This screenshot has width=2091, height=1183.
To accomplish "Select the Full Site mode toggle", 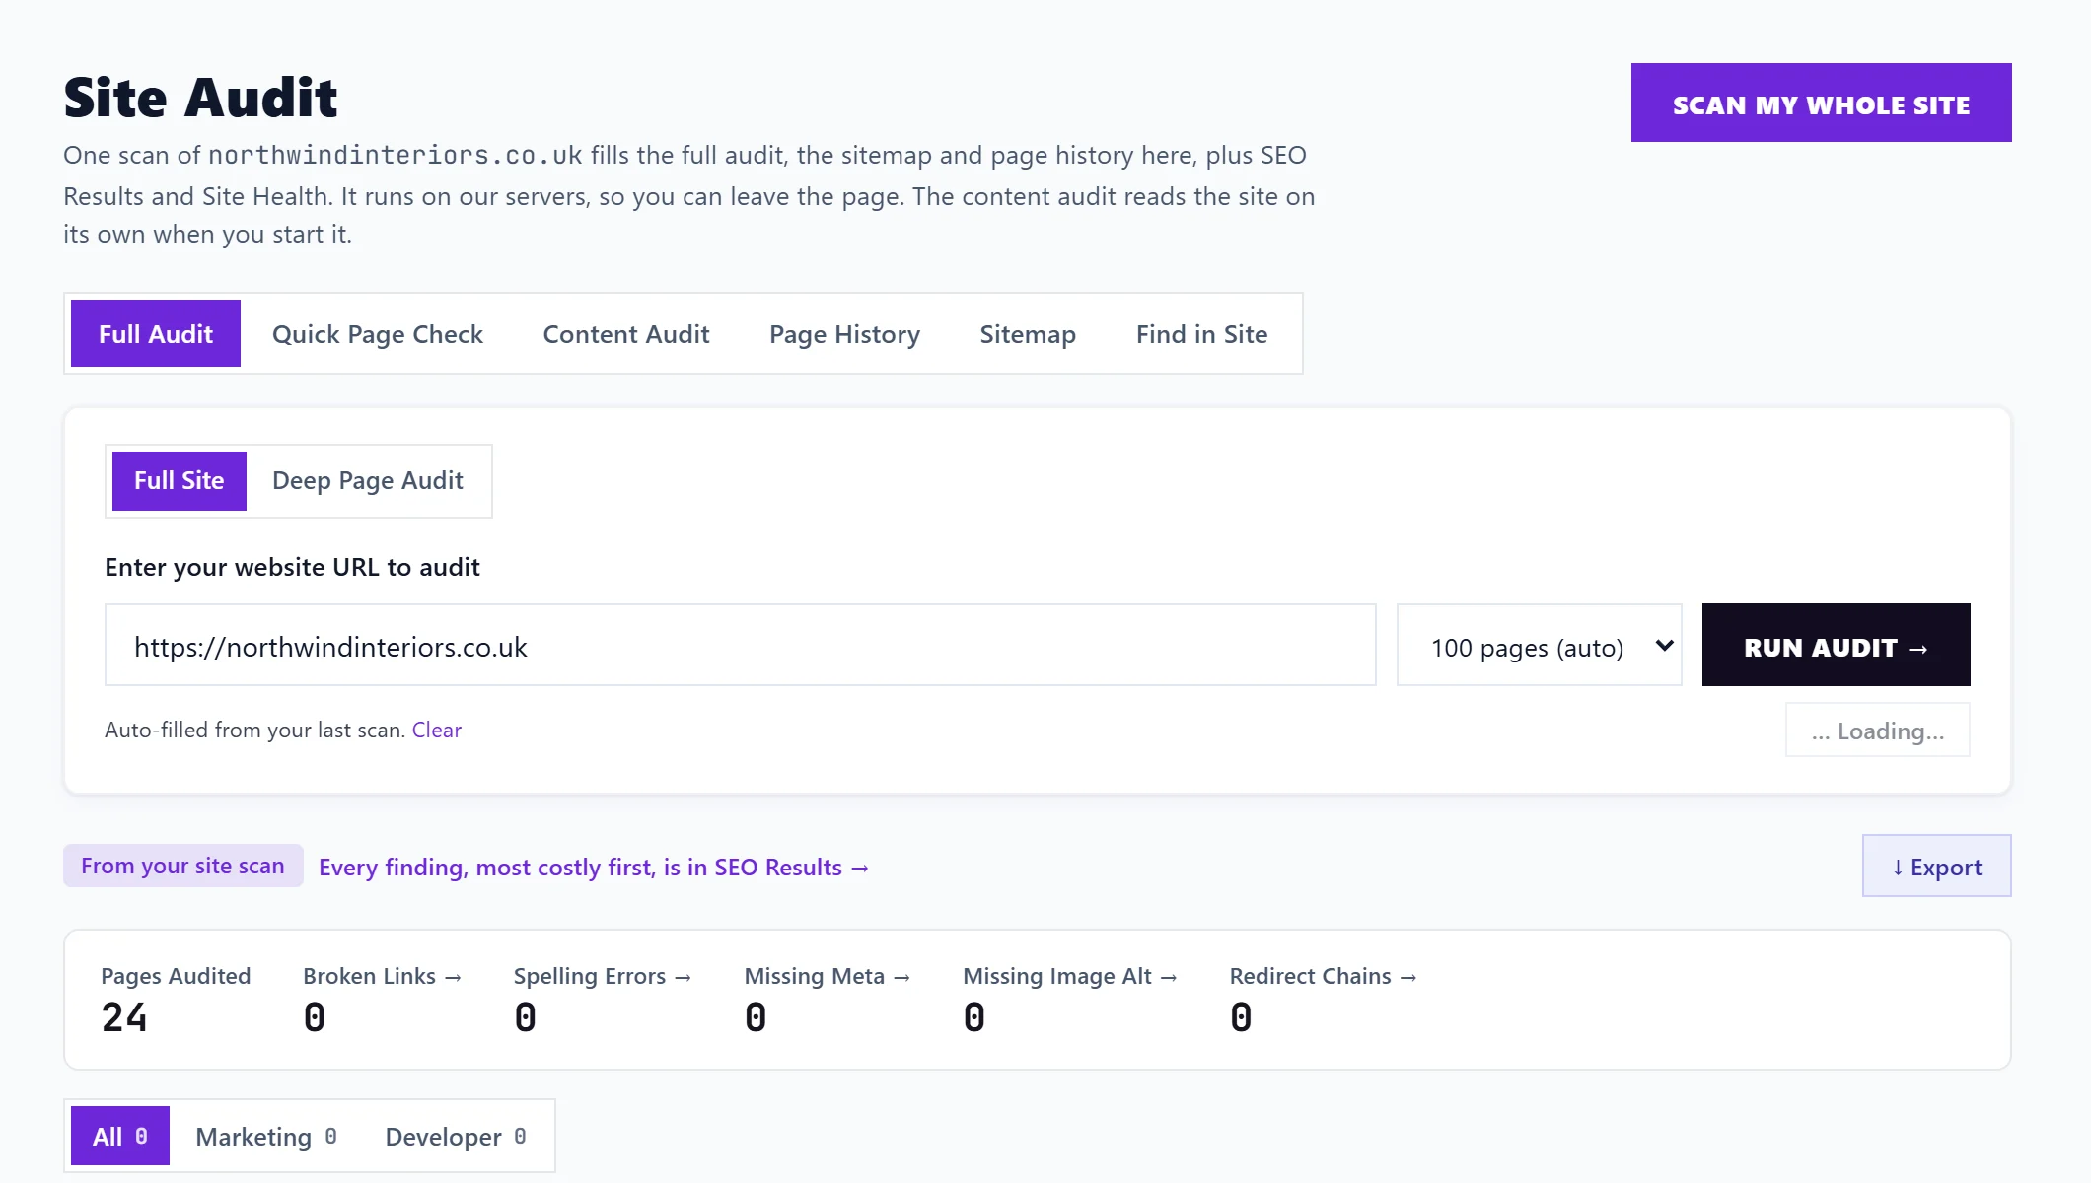I will [180, 480].
